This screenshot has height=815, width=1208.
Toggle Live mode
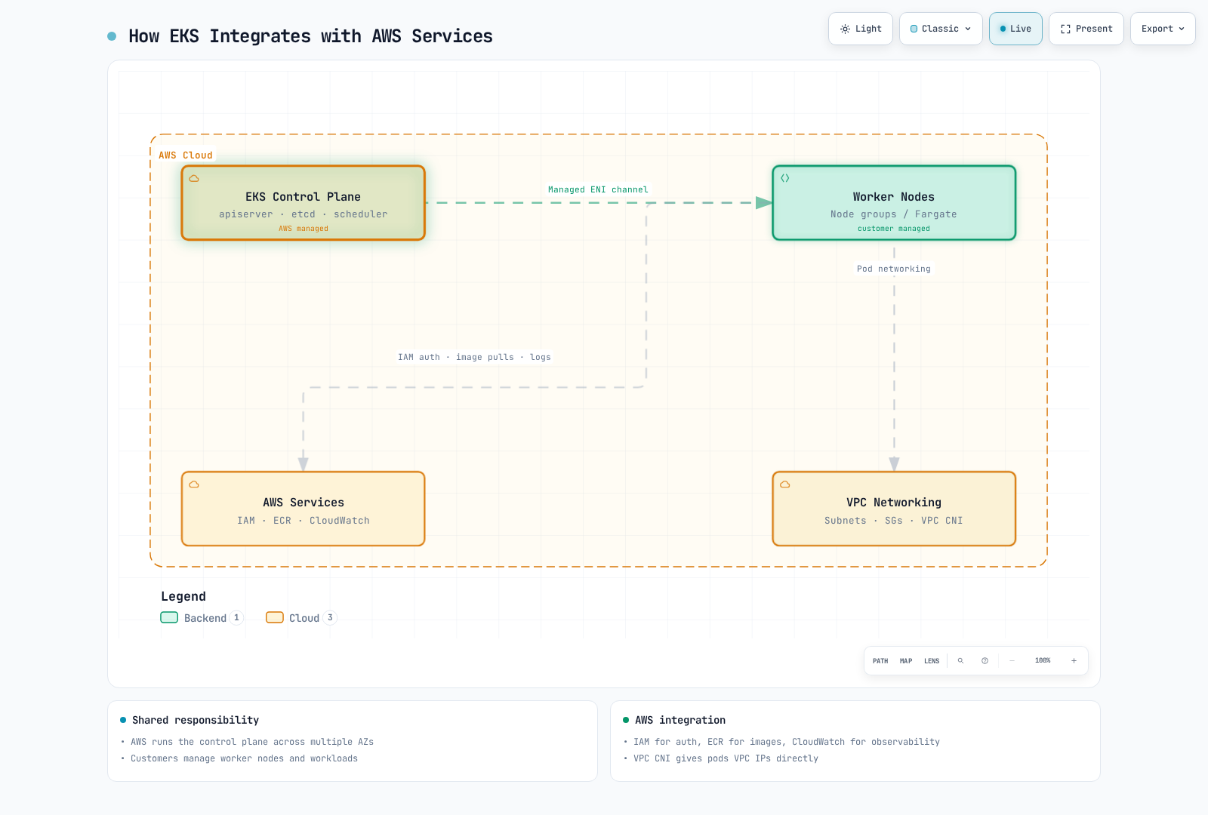1015,29
